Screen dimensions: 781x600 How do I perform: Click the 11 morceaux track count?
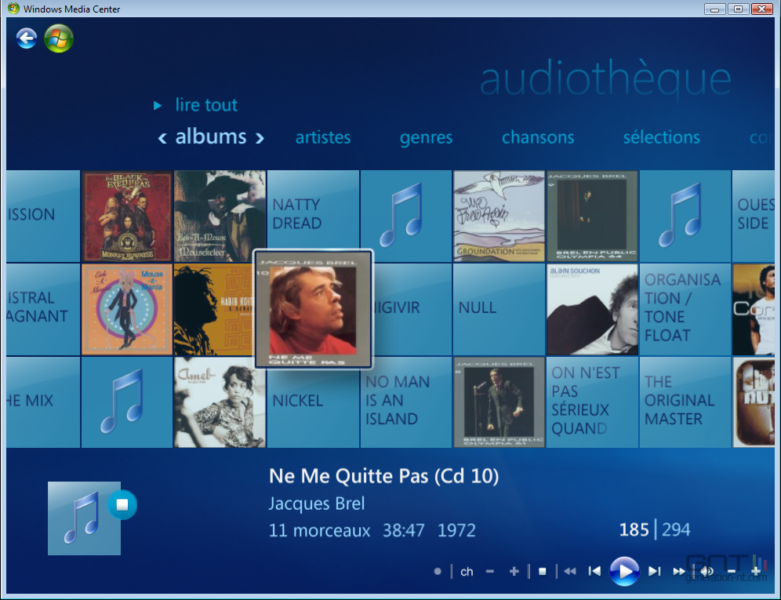[x=320, y=530]
